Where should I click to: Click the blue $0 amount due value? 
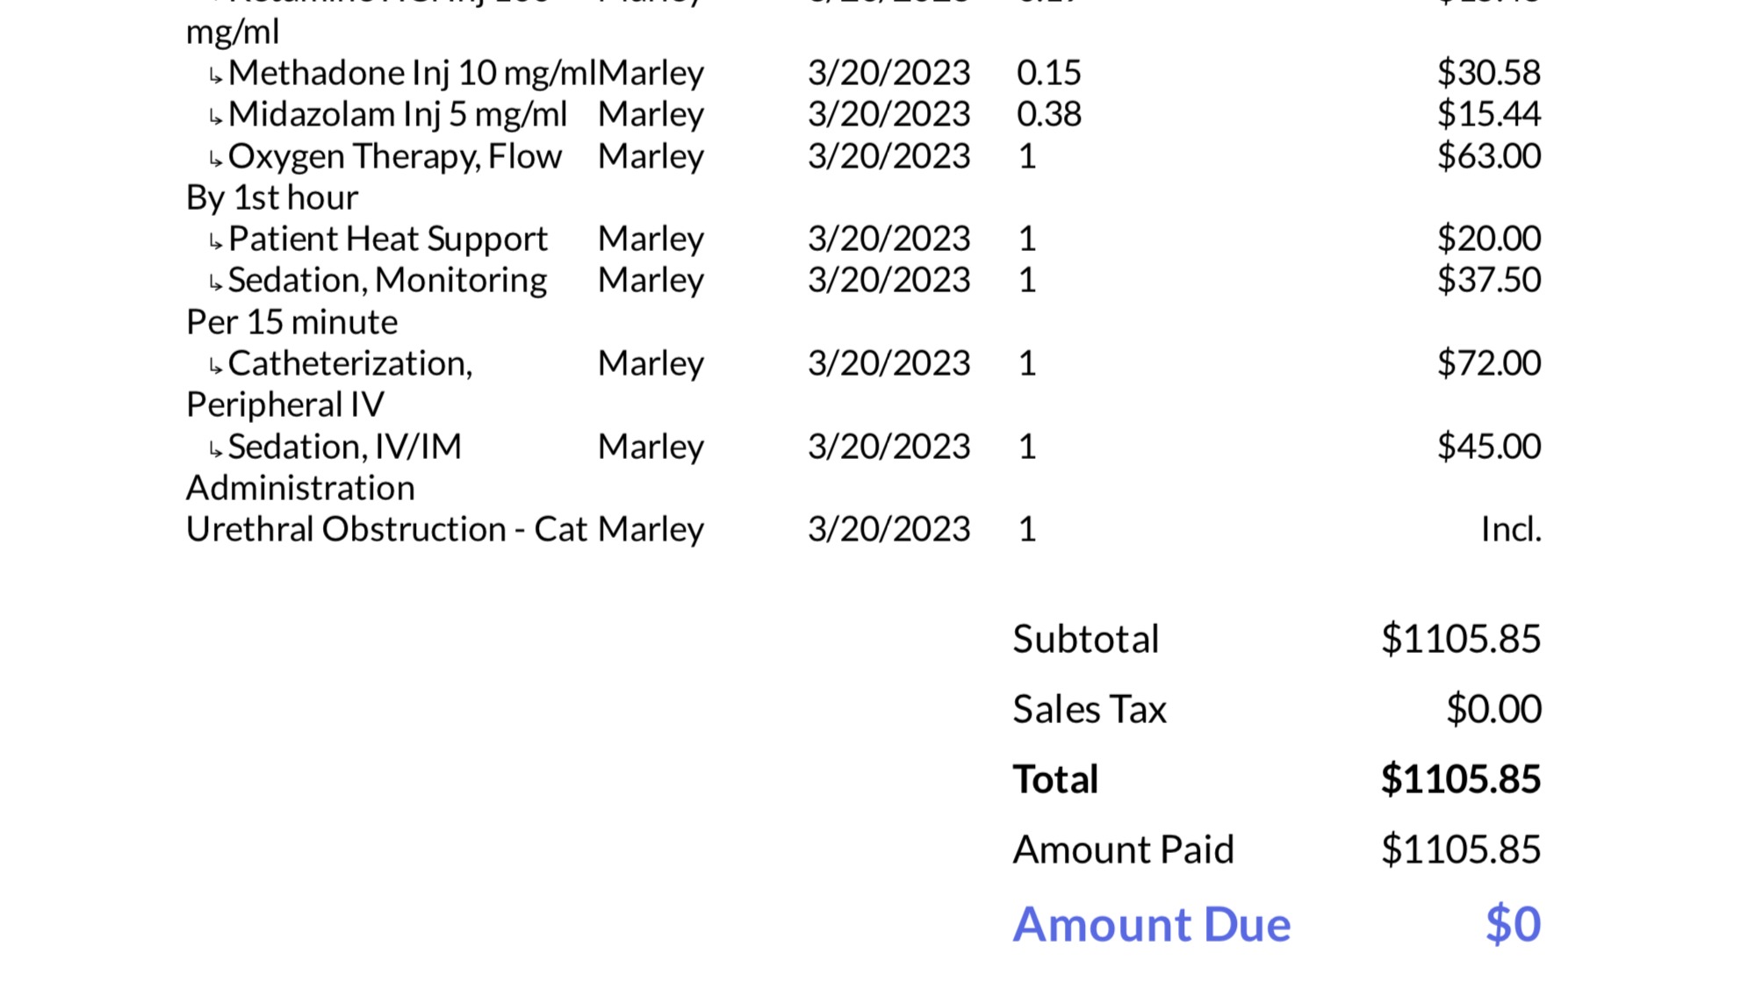click(1513, 924)
